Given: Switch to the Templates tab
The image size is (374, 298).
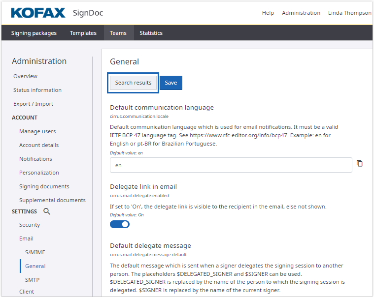Looking at the screenshot, I should point(83,33).
